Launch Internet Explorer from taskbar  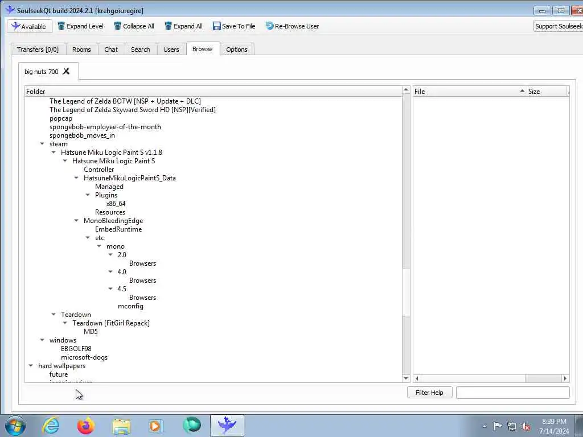tap(51, 426)
